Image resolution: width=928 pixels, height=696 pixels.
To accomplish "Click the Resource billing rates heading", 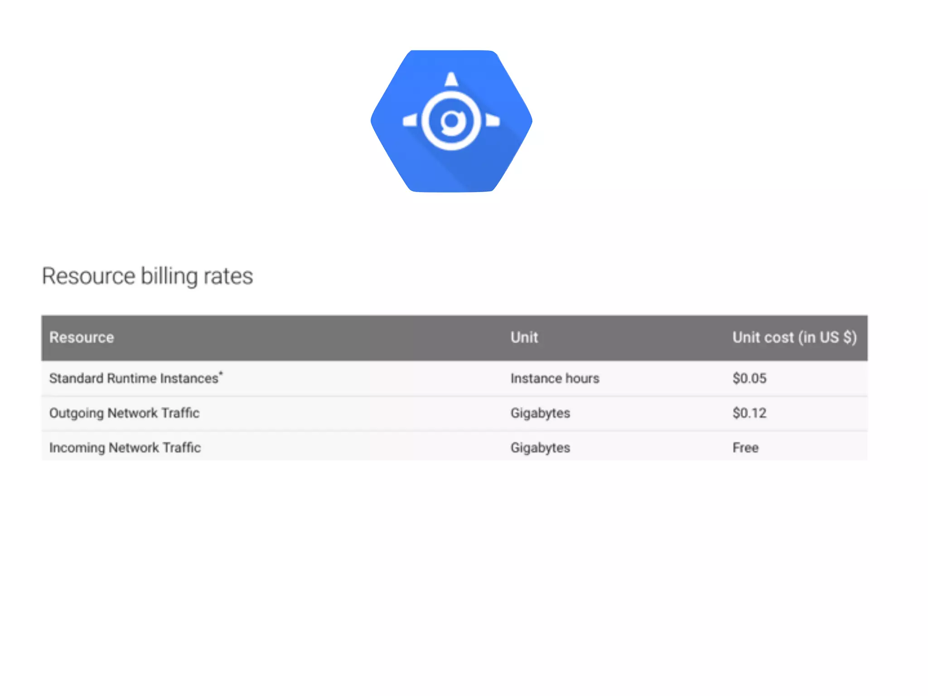I will coord(147,276).
